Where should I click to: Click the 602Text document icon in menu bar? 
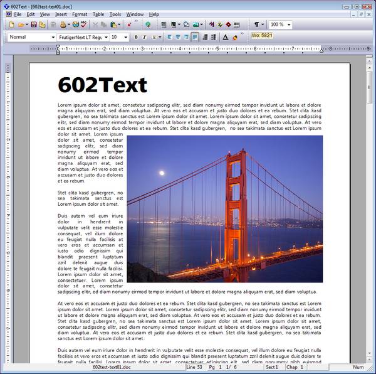pyautogui.click(x=8, y=14)
